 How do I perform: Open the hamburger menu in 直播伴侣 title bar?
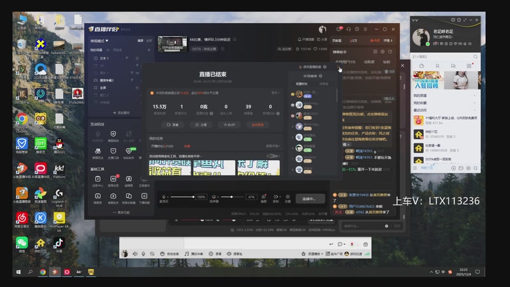[365, 29]
